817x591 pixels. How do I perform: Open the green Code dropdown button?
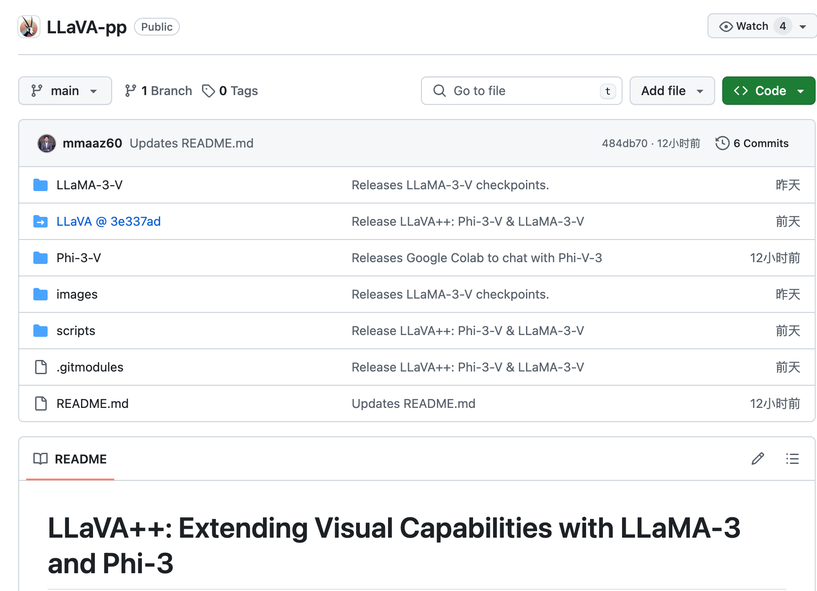768,91
